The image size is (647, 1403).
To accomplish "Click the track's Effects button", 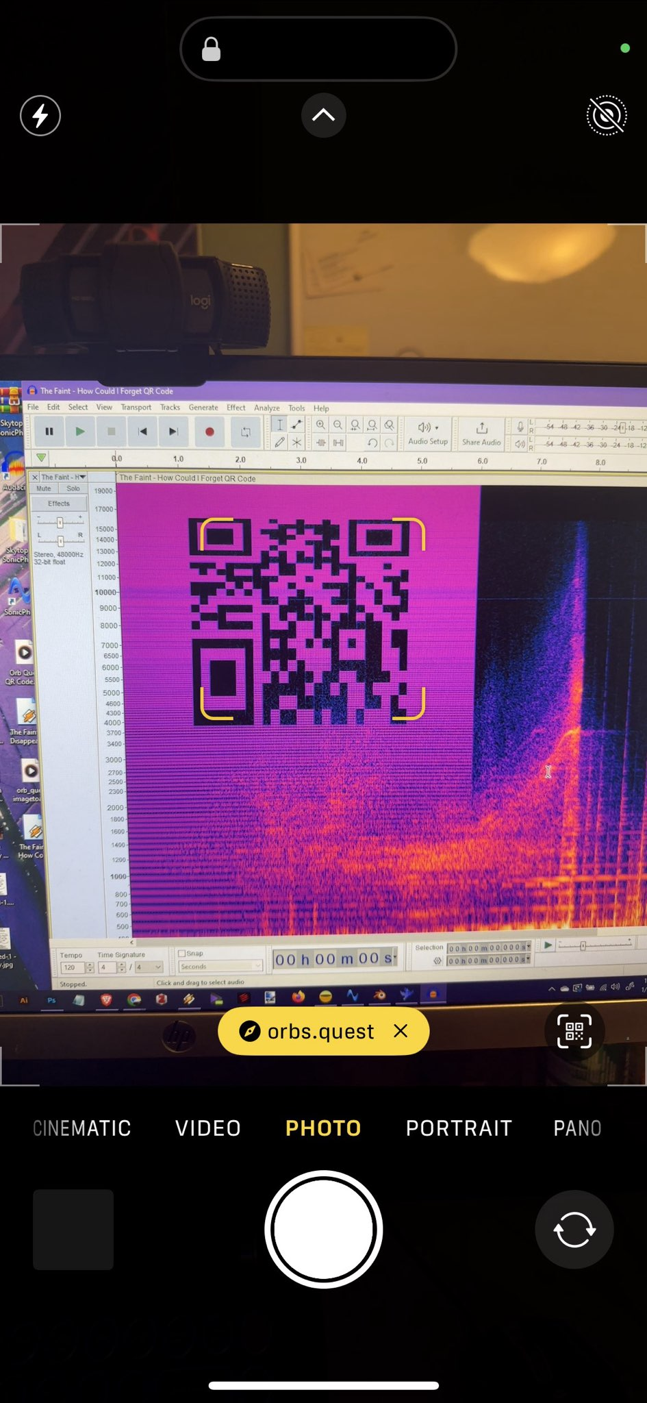I will [59, 504].
